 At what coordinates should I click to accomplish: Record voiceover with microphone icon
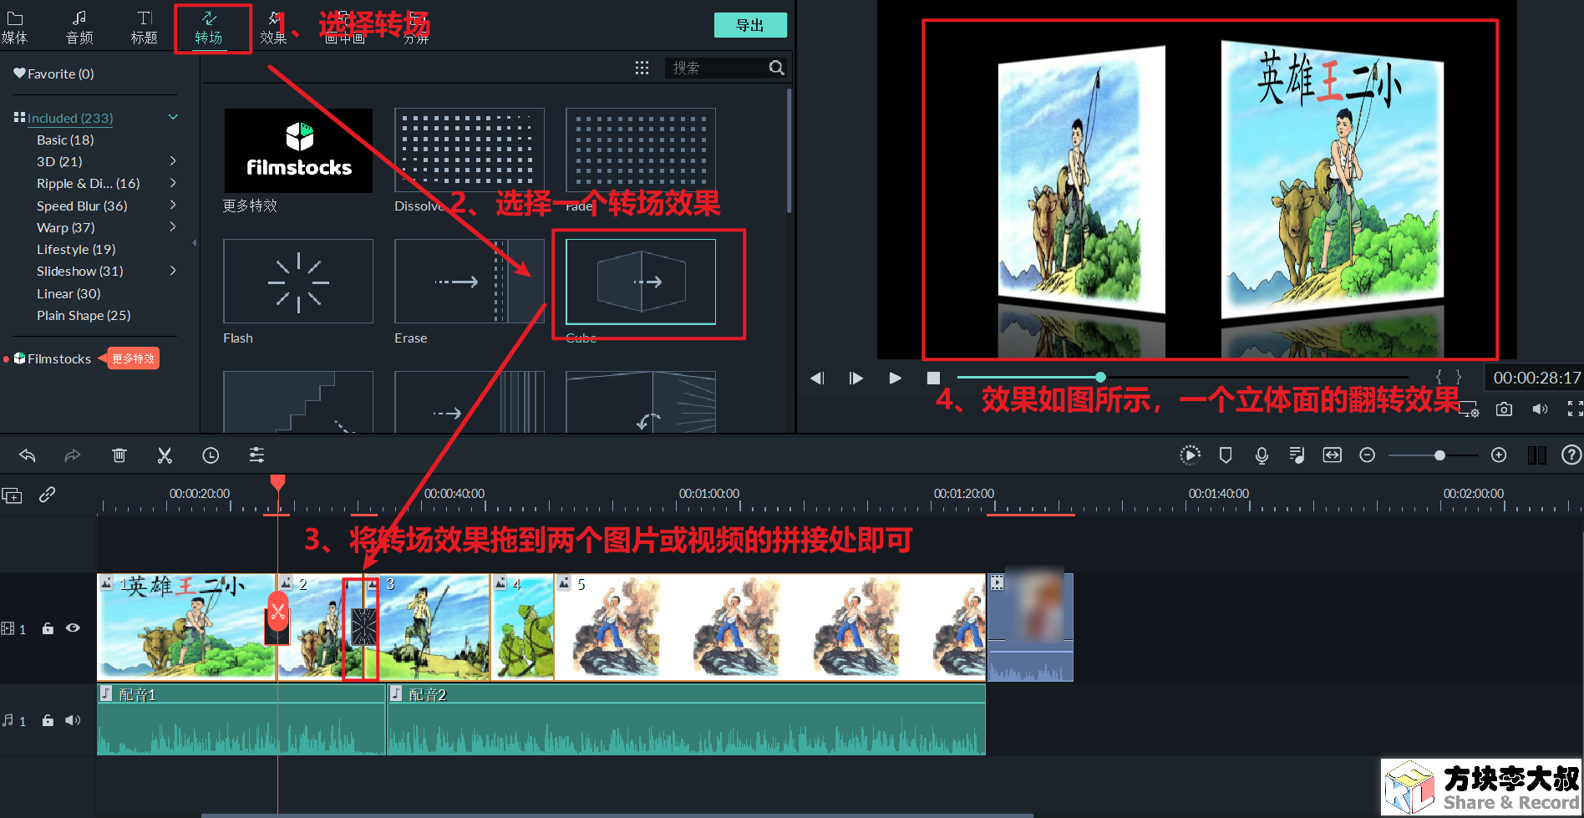[x=1262, y=455]
